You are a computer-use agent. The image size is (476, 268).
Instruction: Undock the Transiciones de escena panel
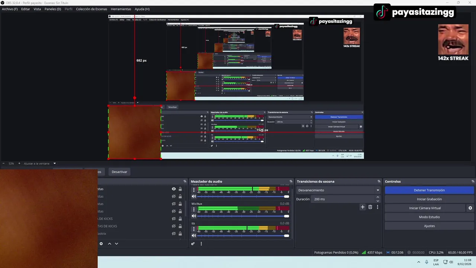pyautogui.click(x=379, y=181)
